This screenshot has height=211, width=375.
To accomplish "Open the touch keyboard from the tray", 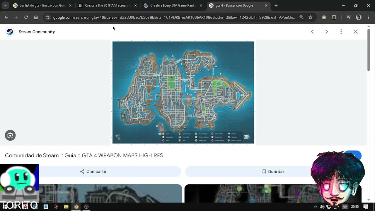I will [345, 207].
